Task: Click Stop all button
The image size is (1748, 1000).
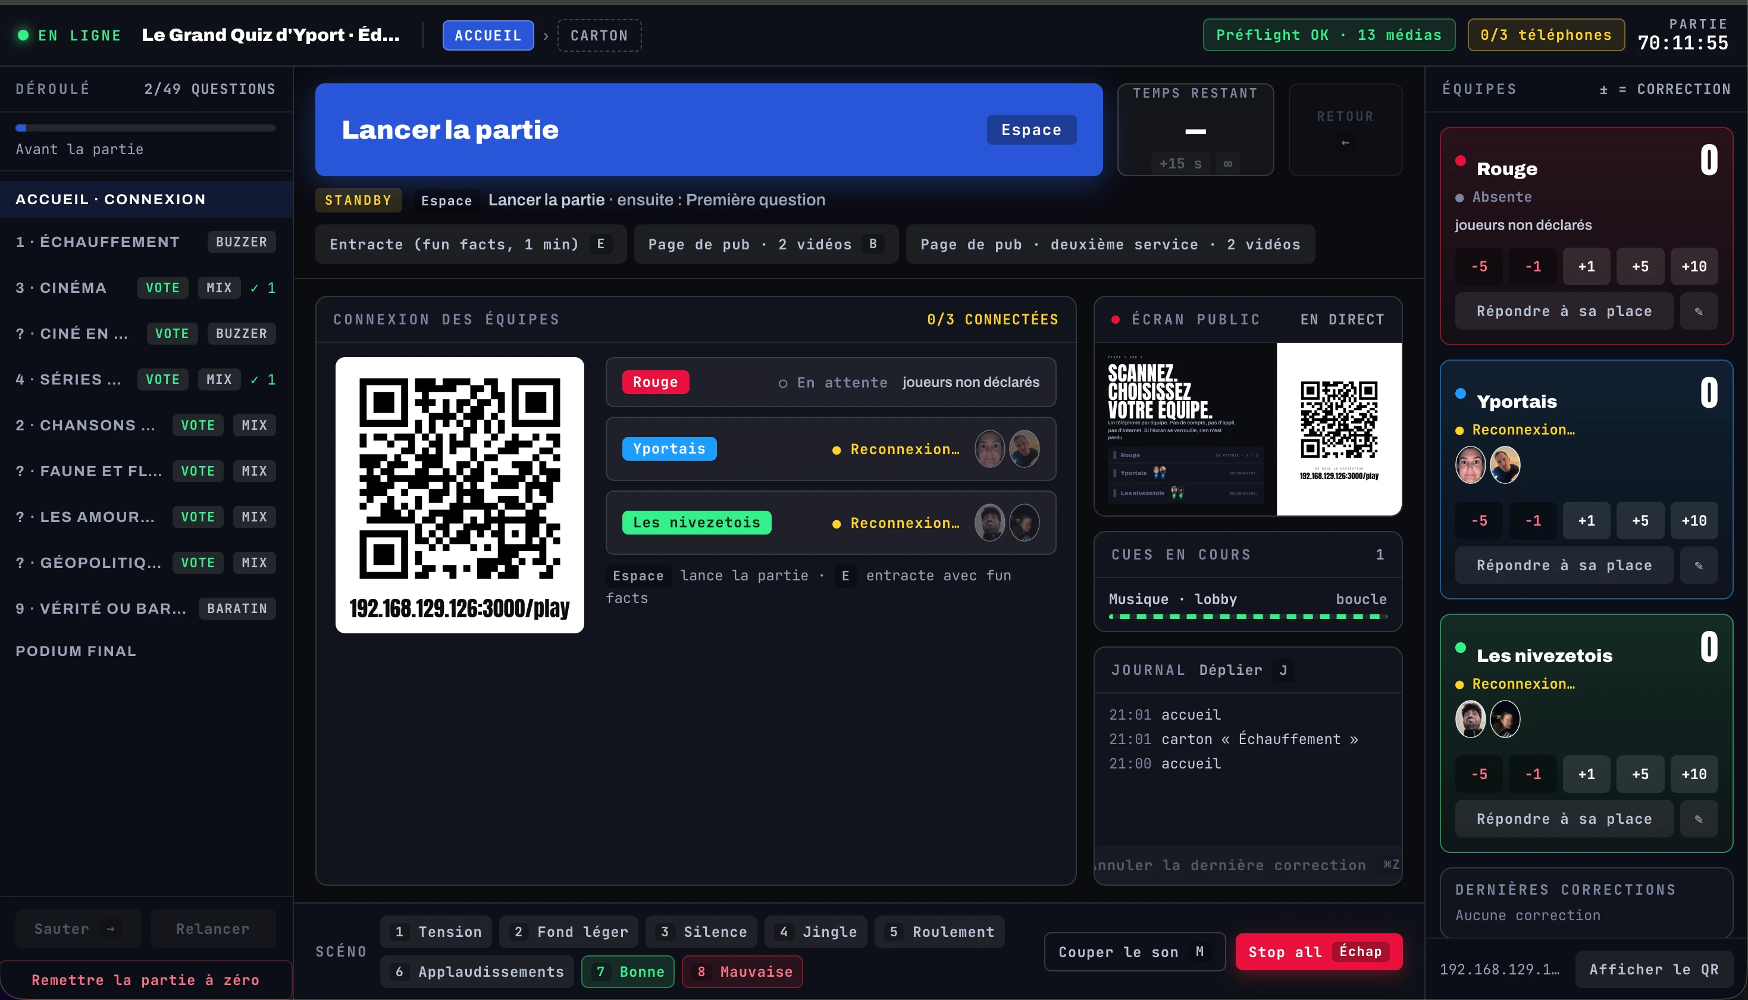Action: pyautogui.click(x=1318, y=952)
